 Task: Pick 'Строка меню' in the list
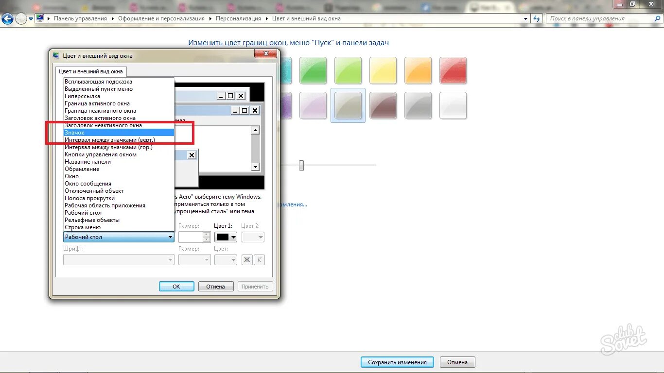coord(119,227)
